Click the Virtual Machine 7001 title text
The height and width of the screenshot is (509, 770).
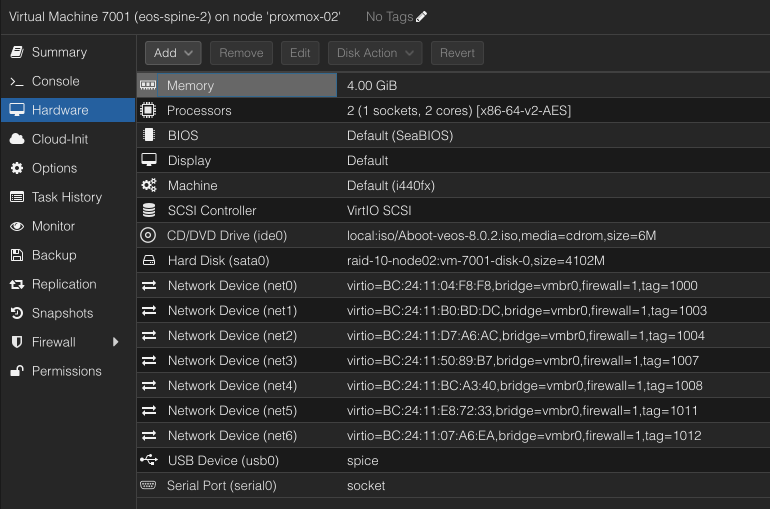tap(175, 17)
